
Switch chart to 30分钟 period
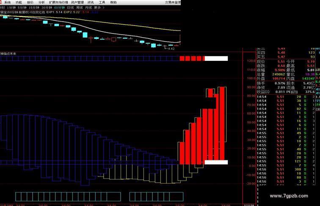(47, 8)
